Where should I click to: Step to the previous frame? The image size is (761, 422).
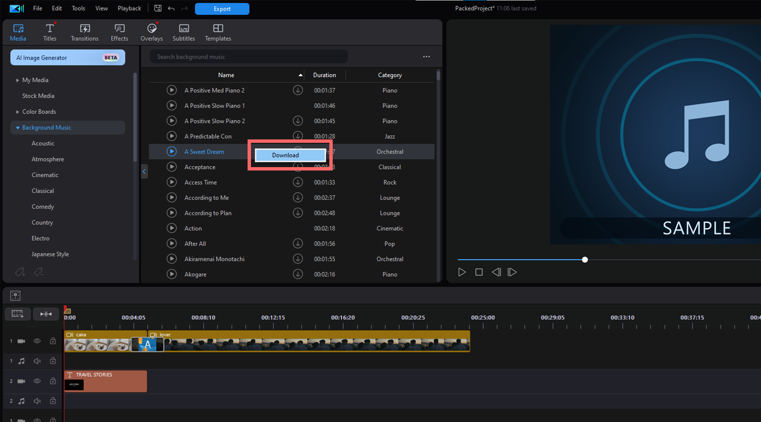click(496, 272)
